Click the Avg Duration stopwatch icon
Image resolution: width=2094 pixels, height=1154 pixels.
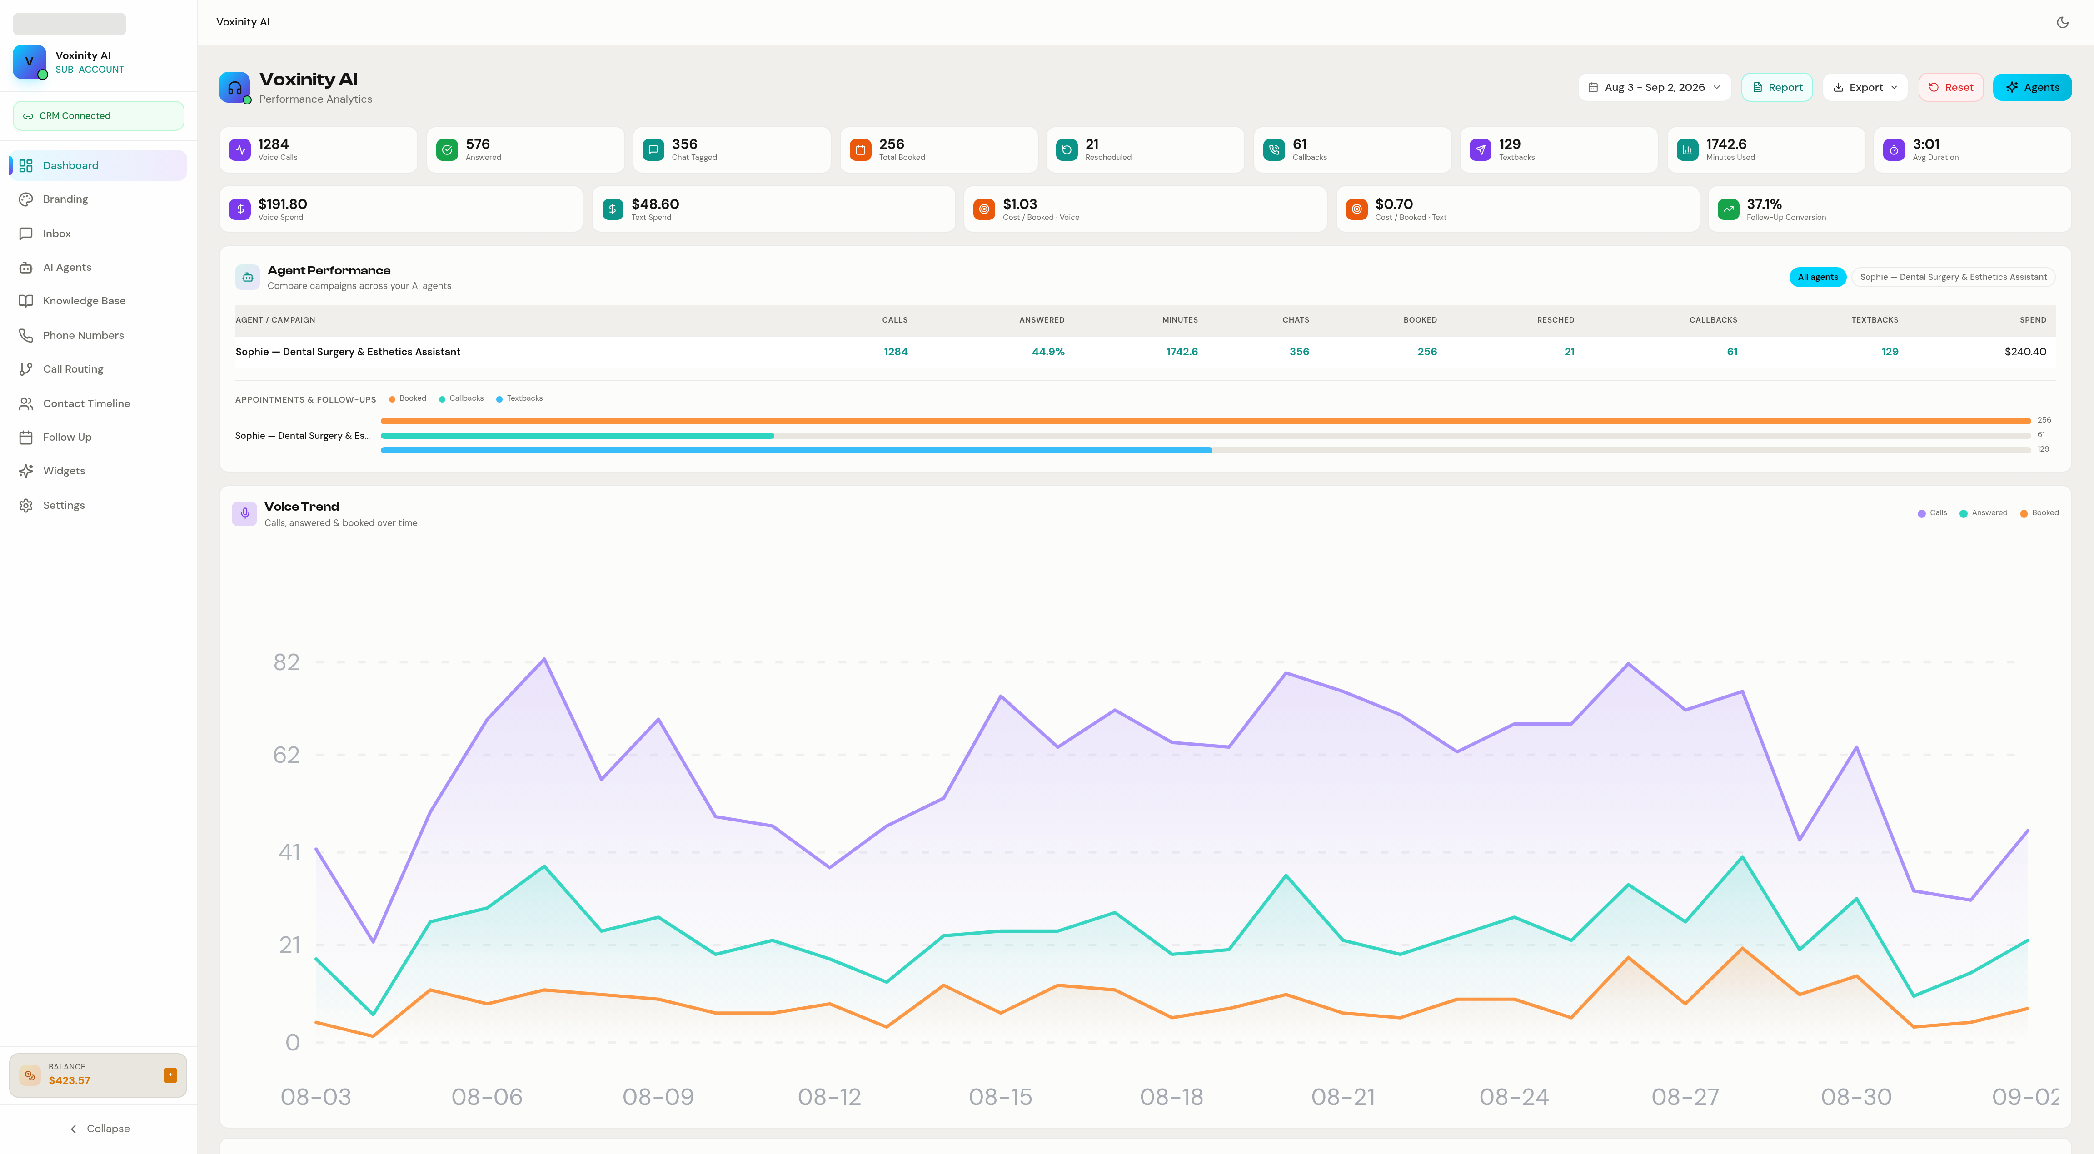click(x=1894, y=149)
